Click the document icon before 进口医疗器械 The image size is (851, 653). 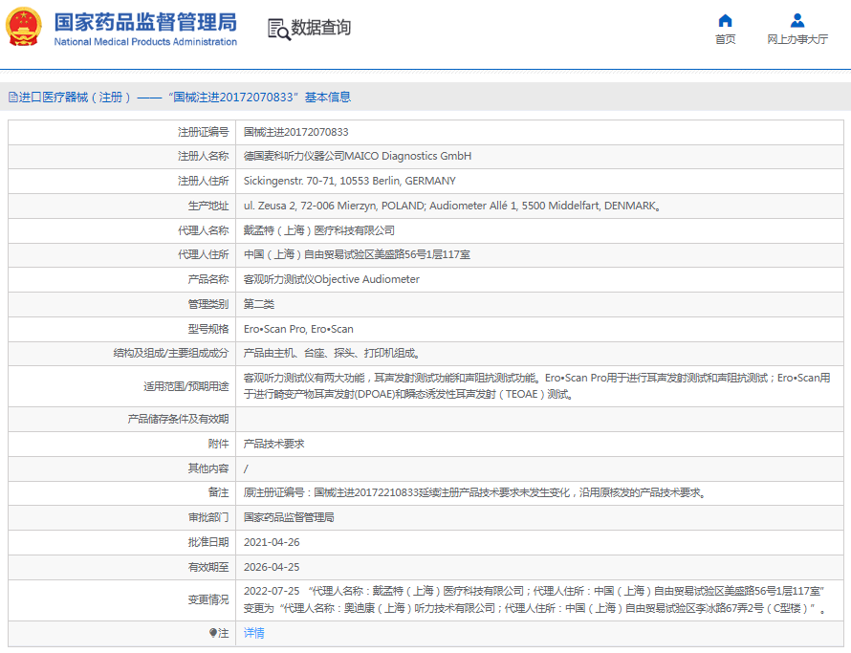tap(12, 98)
